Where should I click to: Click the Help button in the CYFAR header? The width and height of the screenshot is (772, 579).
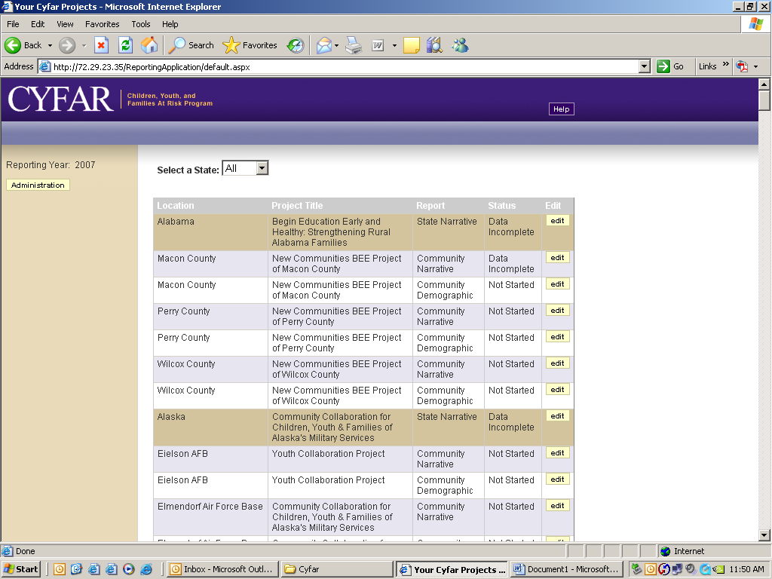pyautogui.click(x=561, y=109)
